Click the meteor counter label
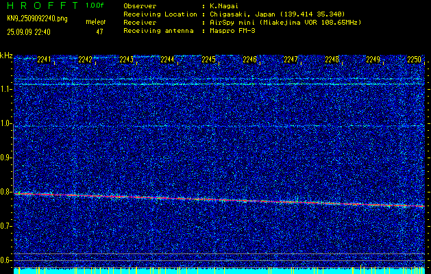 96,22
